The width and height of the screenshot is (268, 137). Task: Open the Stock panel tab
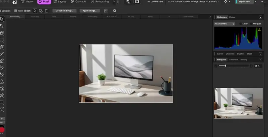coord(249,54)
